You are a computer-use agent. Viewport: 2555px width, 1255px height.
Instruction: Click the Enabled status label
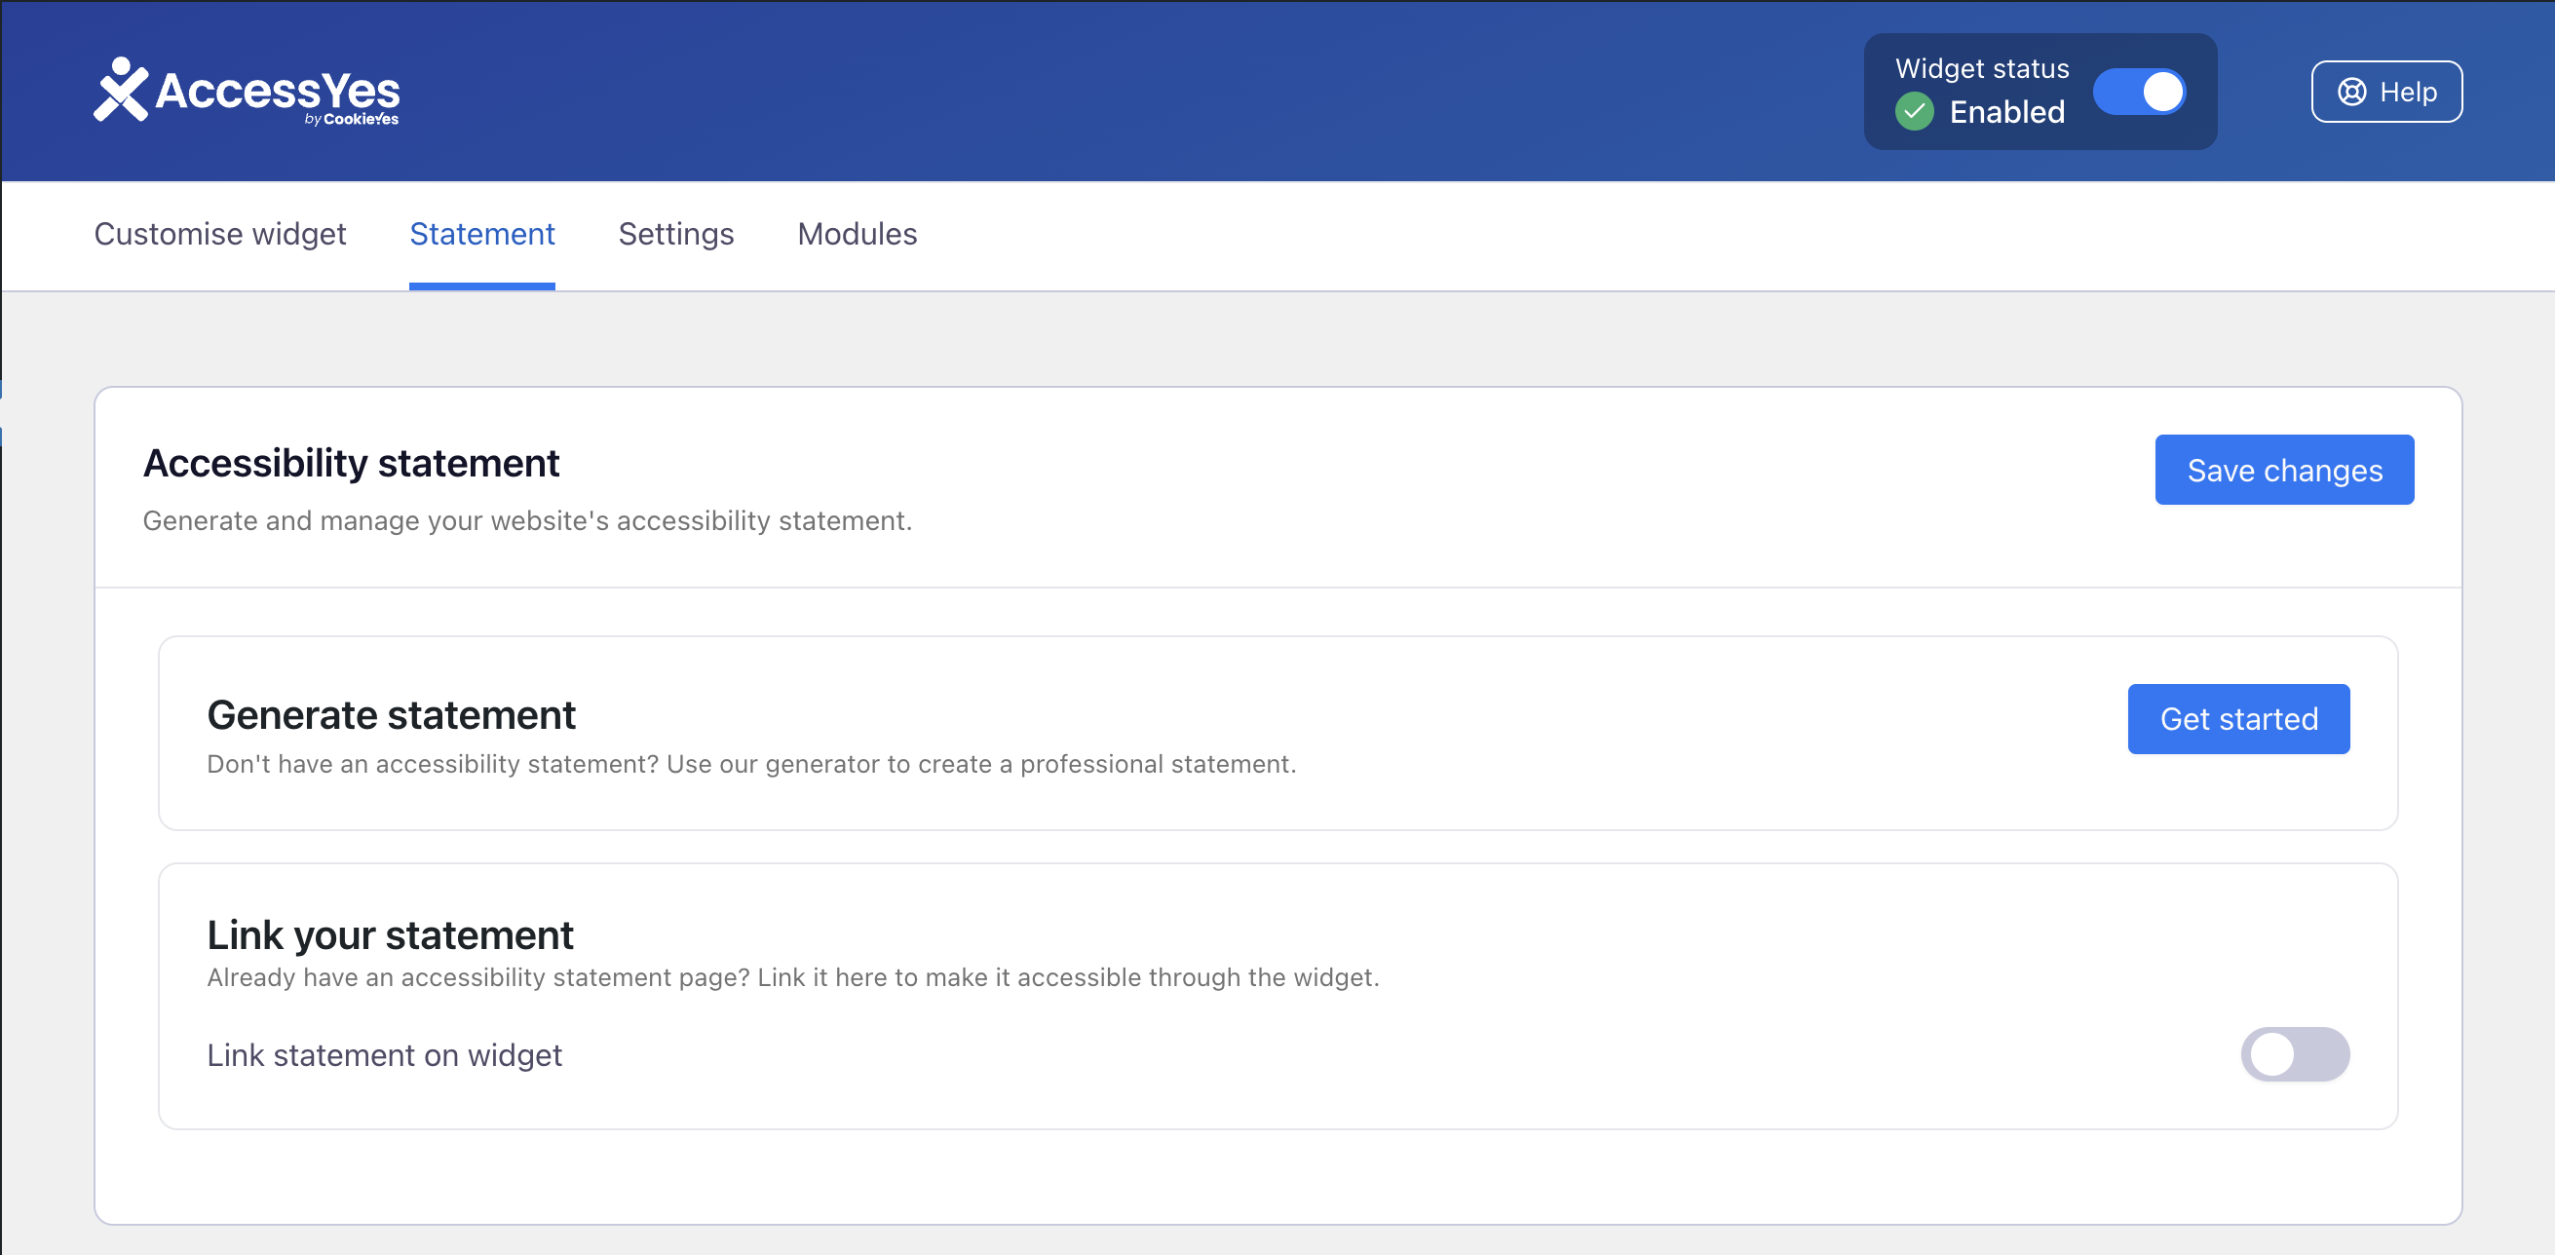coord(2006,112)
